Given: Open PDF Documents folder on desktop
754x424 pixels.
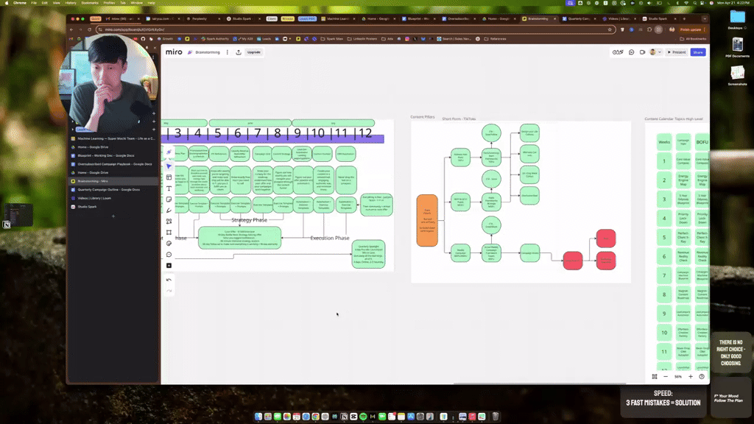Looking at the screenshot, I should [737, 47].
